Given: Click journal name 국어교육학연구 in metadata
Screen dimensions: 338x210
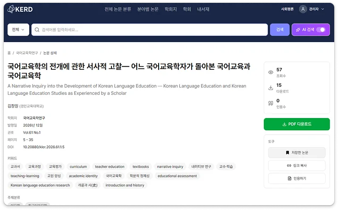Looking at the screenshot, I should (34, 118).
